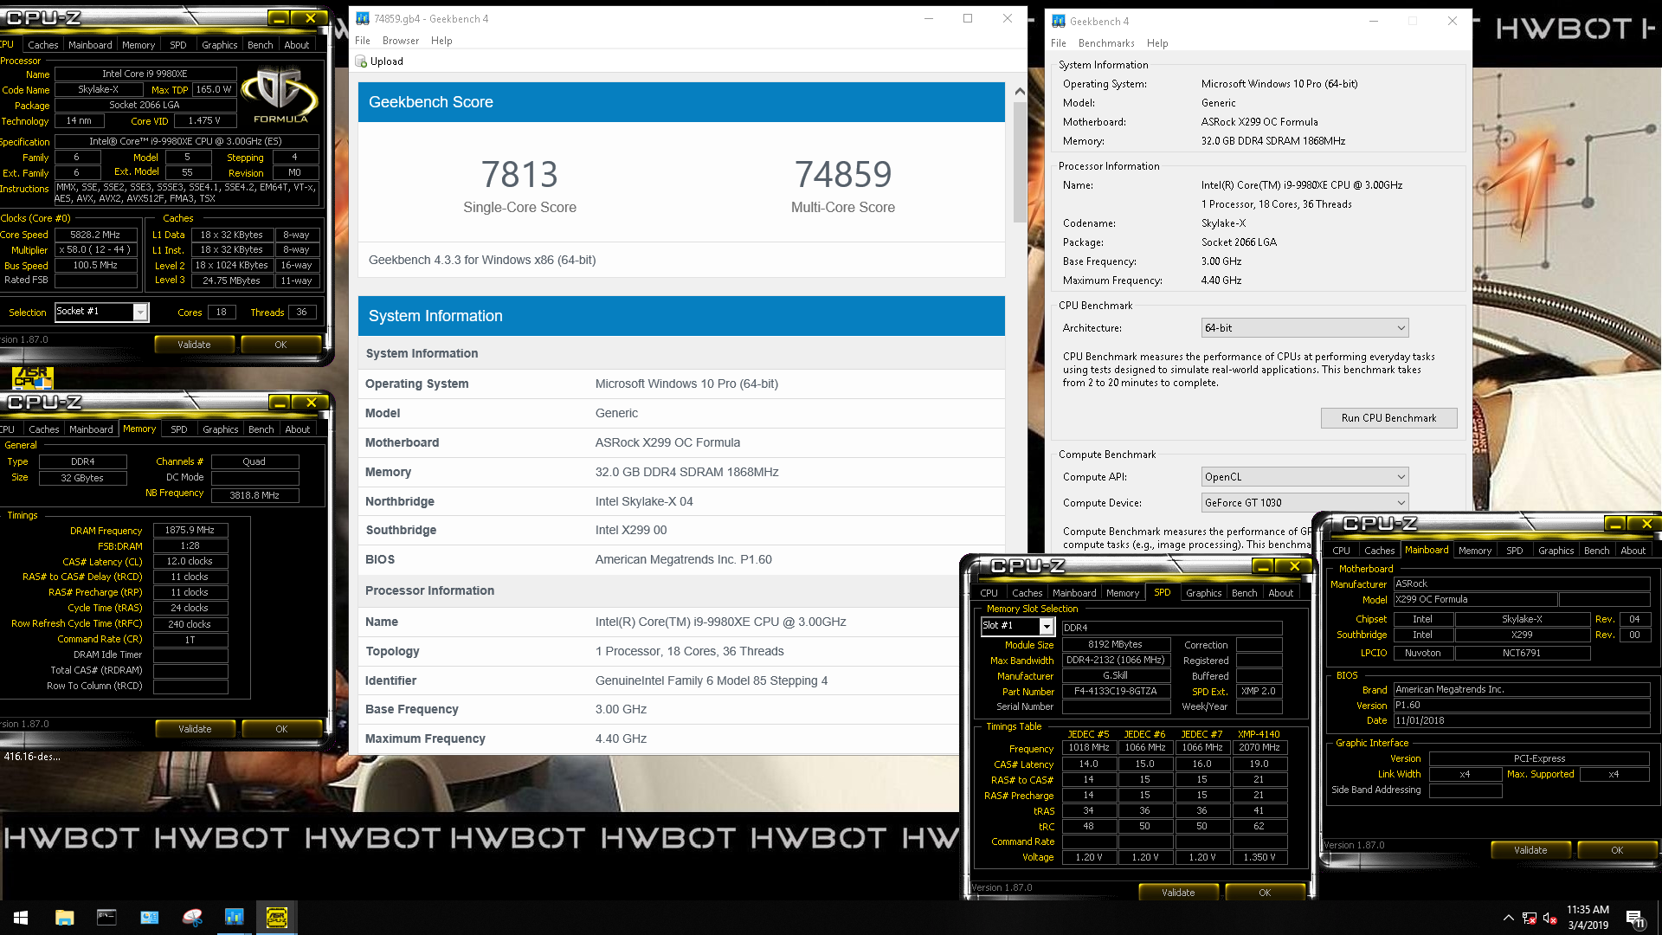Close the top-left CPU-Z CPU window
The height and width of the screenshot is (935, 1662).
pos(310,17)
